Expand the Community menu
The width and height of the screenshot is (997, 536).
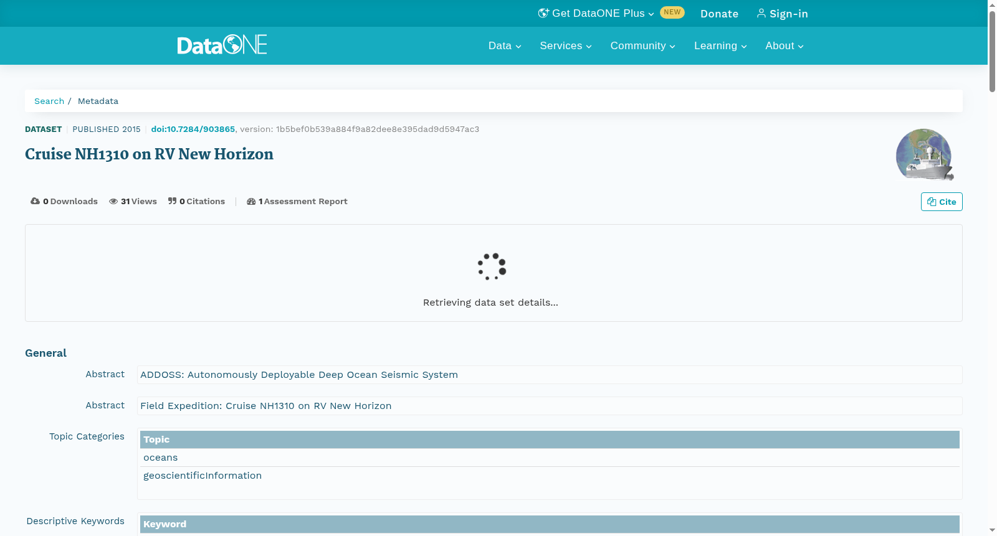click(x=642, y=45)
